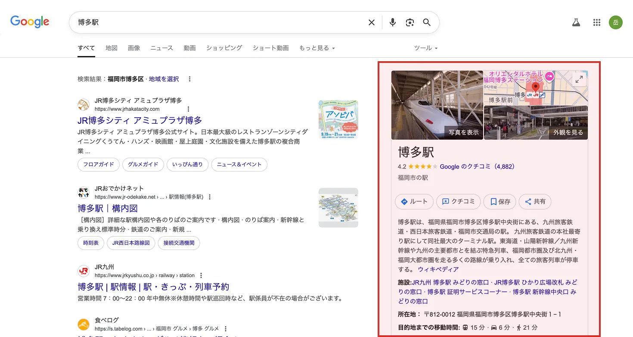Click the グルメガイド chip

pos(143,164)
